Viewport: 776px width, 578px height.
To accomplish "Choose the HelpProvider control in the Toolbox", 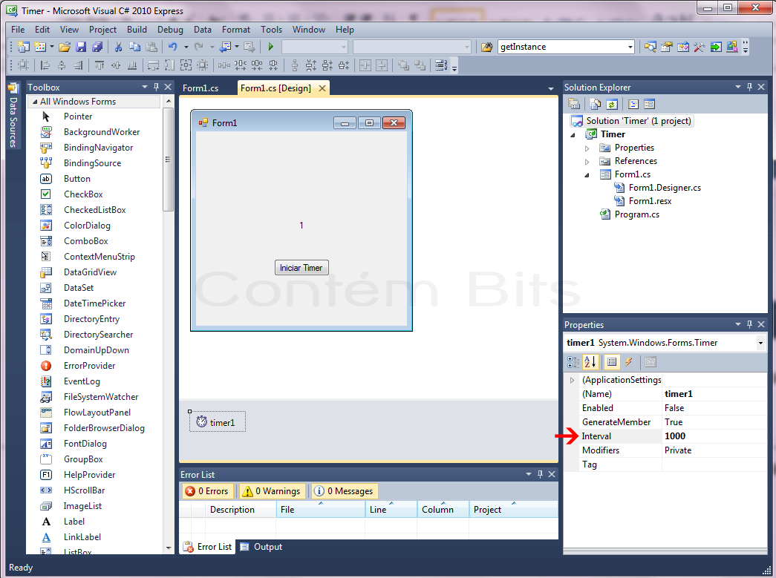I will (89, 475).
